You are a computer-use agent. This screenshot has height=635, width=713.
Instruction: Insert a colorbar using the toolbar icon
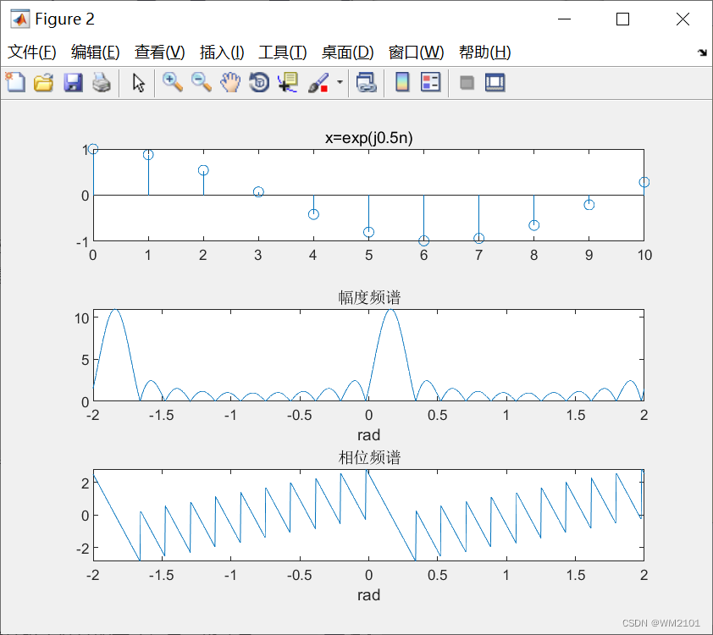402,83
